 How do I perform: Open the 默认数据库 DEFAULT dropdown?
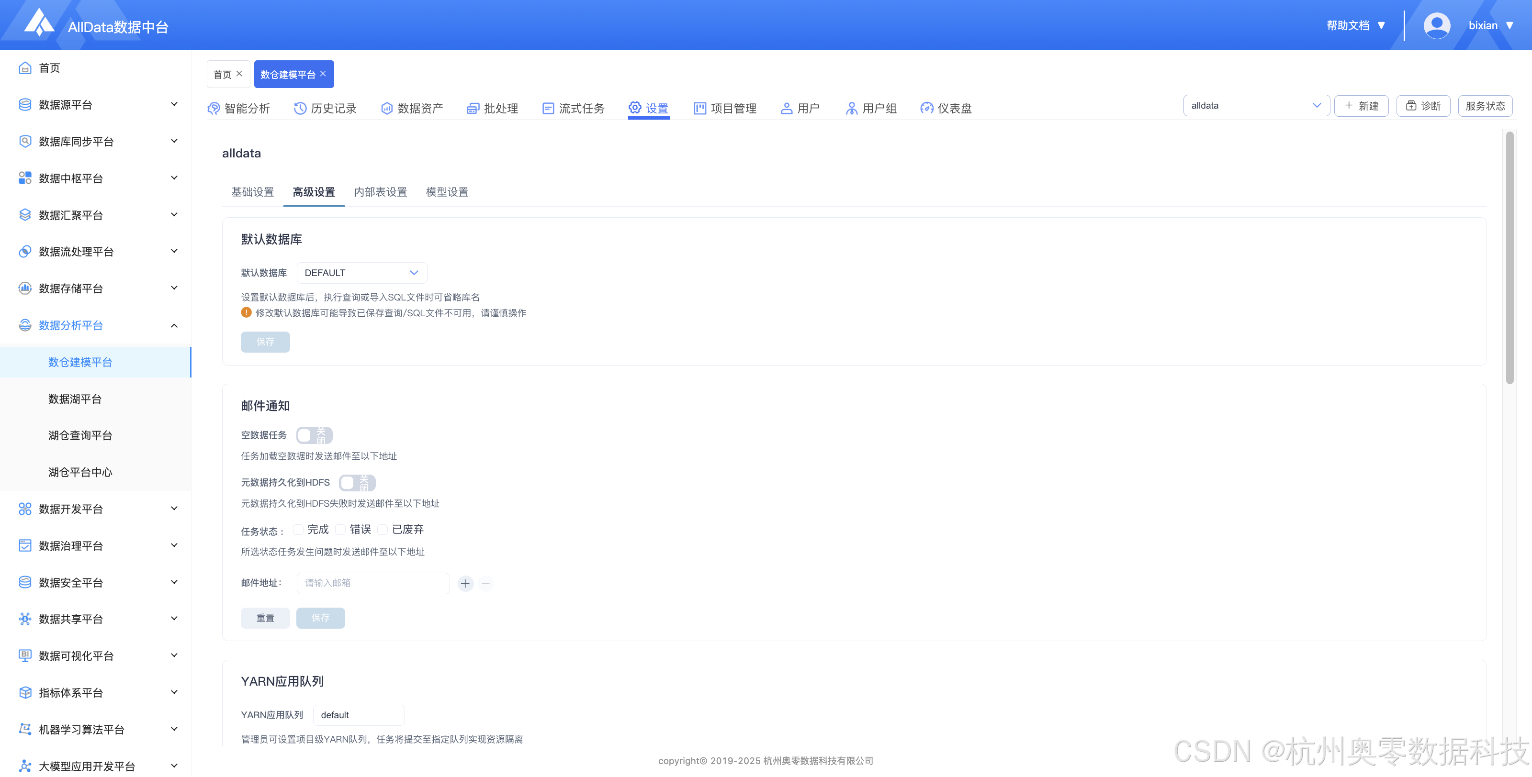pyautogui.click(x=361, y=273)
